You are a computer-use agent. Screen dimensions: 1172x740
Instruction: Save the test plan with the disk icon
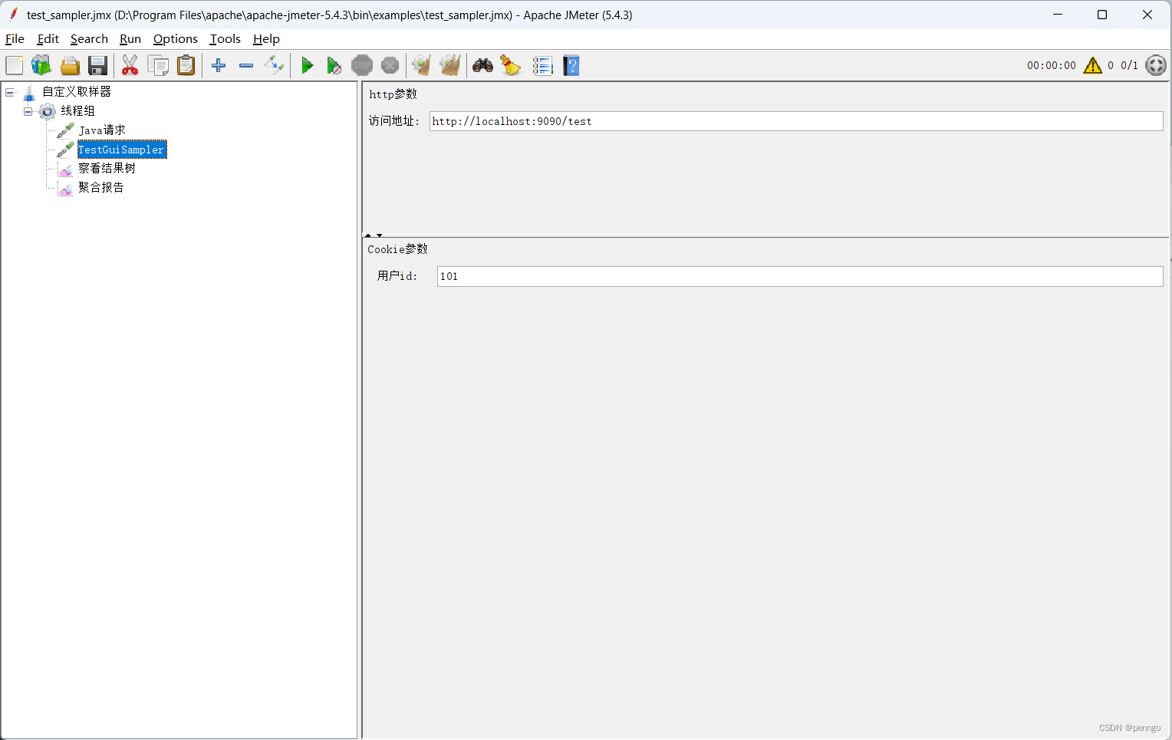coord(97,66)
